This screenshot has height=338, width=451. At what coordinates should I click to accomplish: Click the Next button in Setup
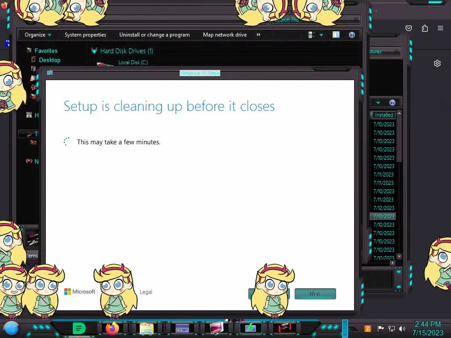pos(315,294)
